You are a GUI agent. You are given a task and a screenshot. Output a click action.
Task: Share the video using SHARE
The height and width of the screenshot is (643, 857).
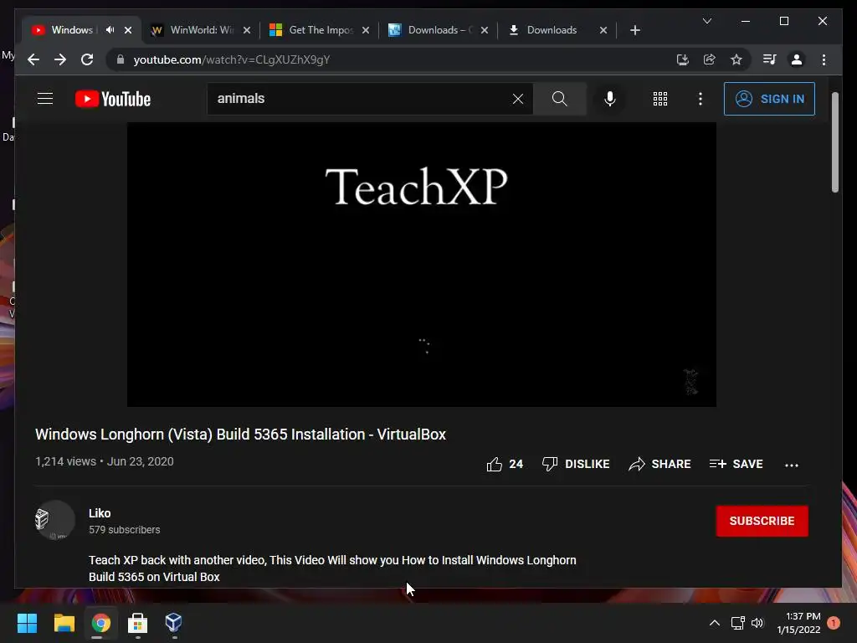659,464
